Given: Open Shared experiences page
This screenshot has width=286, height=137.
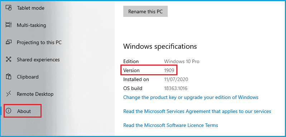Looking at the screenshot, I should [38, 60].
